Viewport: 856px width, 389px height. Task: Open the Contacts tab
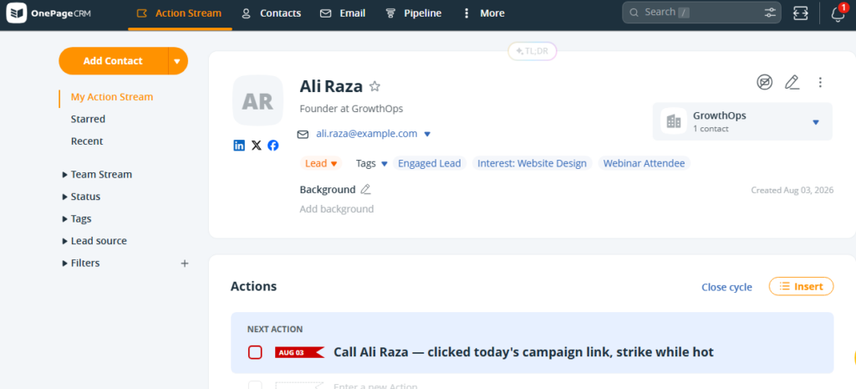point(272,13)
